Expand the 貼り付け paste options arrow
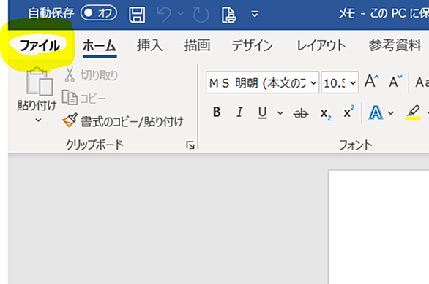429x284 pixels. [38, 120]
